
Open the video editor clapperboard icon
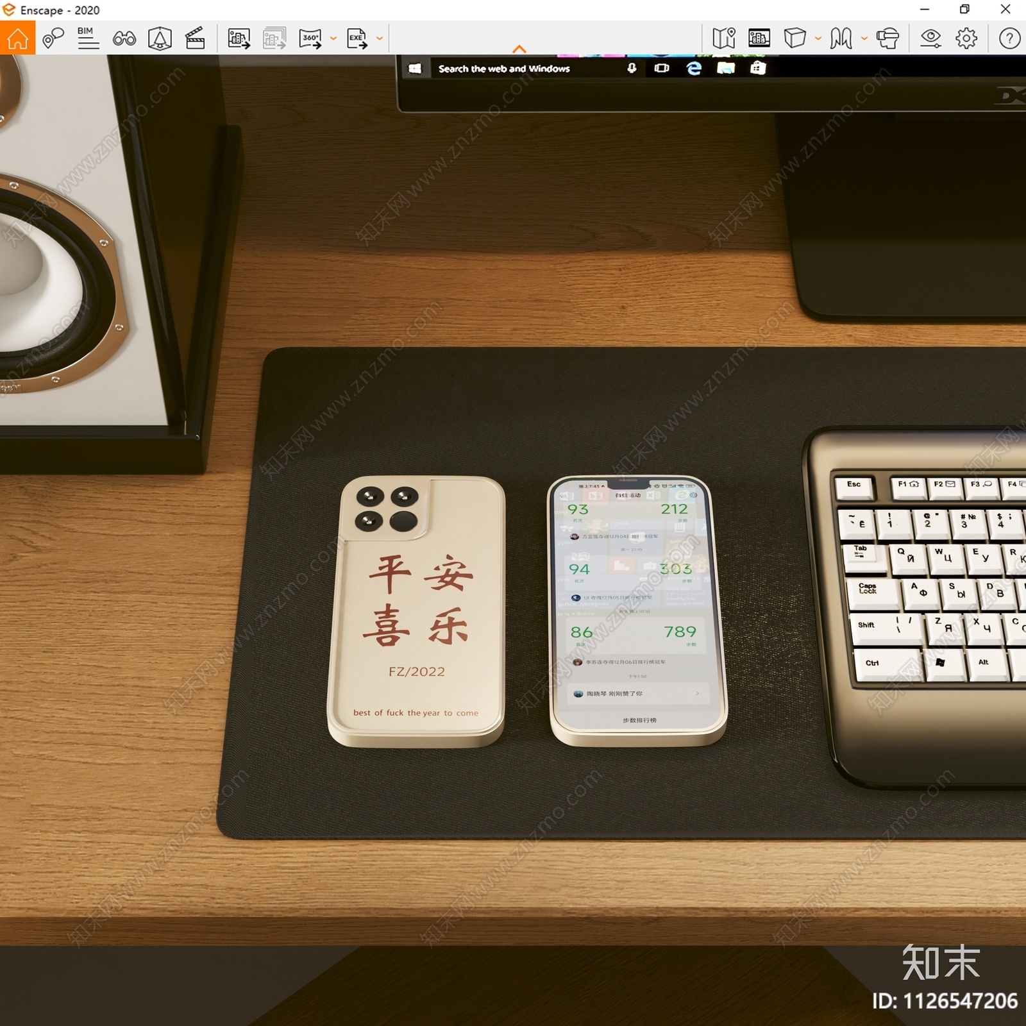(195, 38)
